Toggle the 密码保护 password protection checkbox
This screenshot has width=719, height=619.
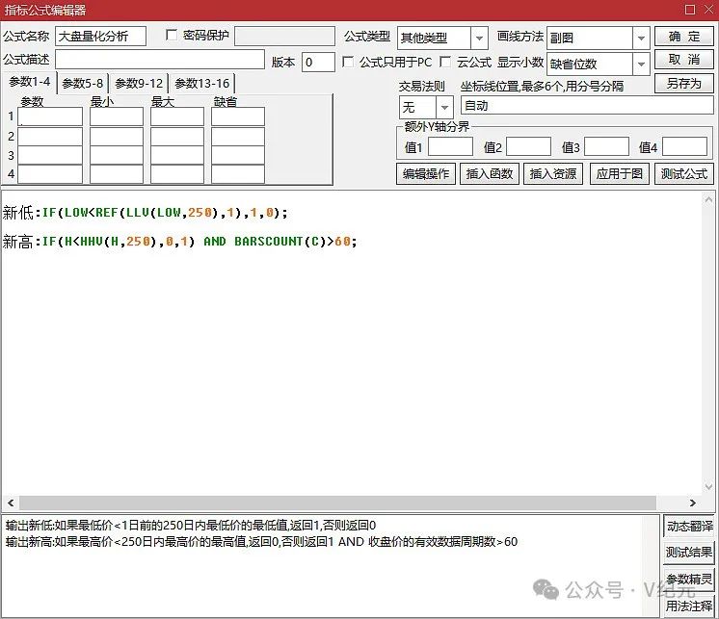[x=172, y=36]
